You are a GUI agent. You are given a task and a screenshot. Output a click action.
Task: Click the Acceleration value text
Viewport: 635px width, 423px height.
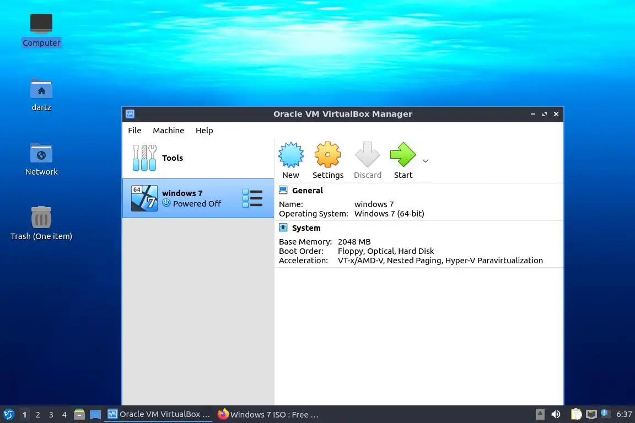coord(440,261)
